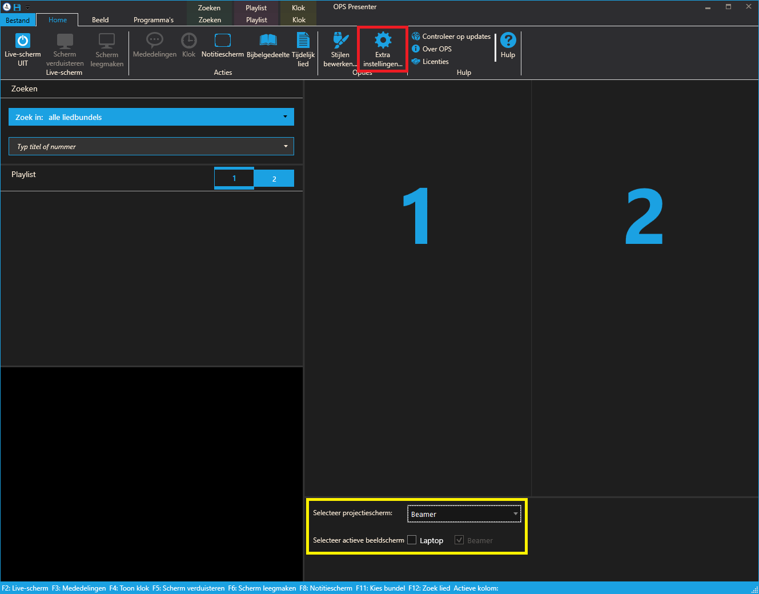Image resolution: width=759 pixels, height=594 pixels.
Task: Open the Notitiescherm tool
Action: [x=223, y=41]
